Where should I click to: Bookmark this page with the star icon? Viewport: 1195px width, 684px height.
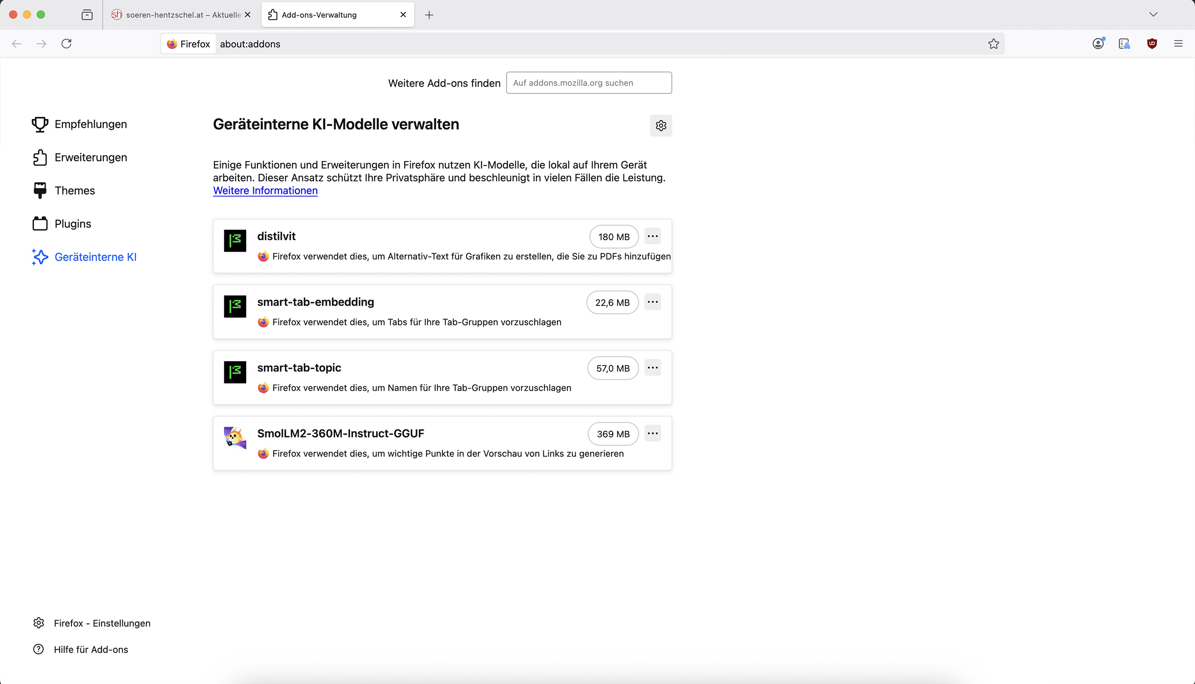click(994, 44)
